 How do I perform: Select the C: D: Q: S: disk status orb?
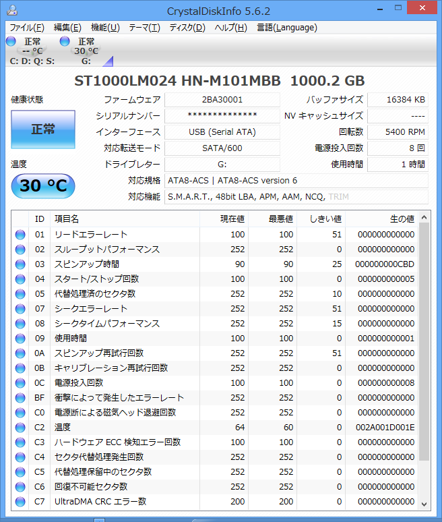pyautogui.click(x=11, y=41)
